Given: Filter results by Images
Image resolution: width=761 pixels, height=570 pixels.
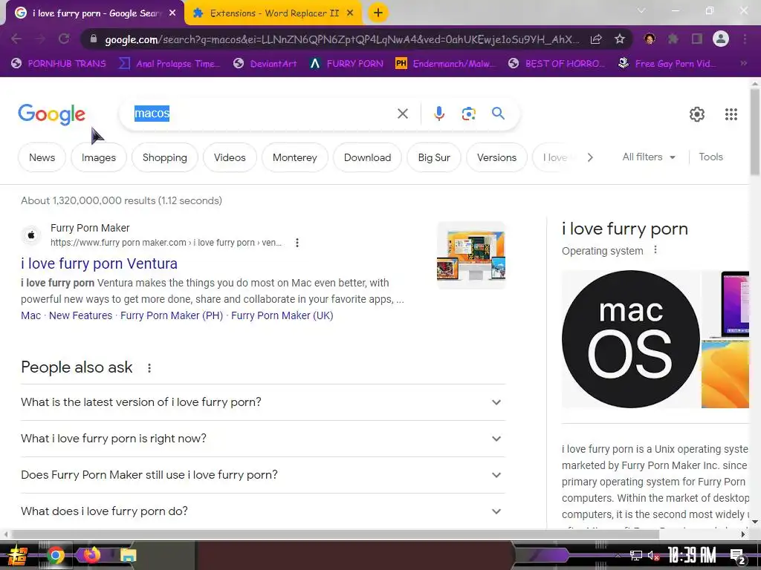Looking at the screenshot, I should click(99, 157).
